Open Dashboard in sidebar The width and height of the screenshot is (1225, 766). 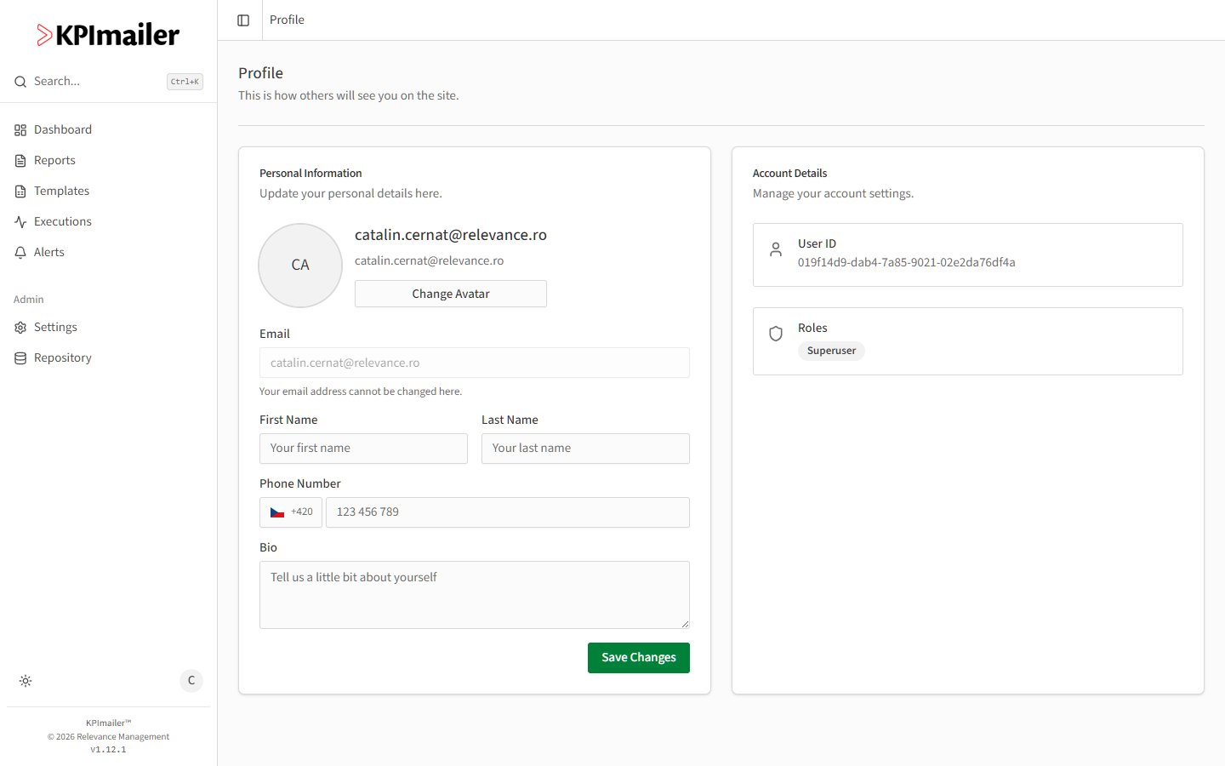click(x=63, y=129)
